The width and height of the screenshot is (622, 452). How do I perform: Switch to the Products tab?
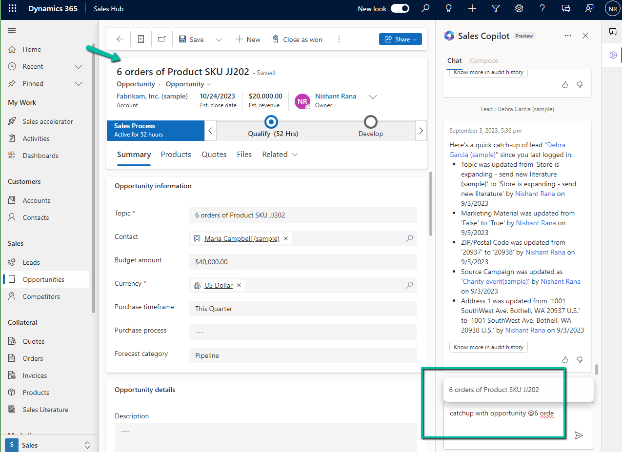pyautogui.click(x=176, y=155)
